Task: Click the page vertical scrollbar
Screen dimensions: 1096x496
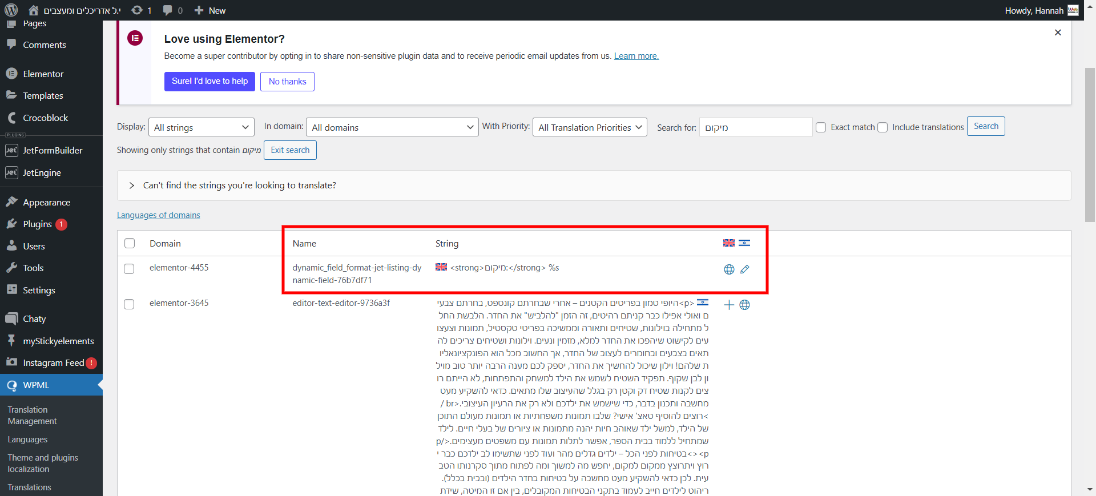Action: click(x=1090, y=143)
